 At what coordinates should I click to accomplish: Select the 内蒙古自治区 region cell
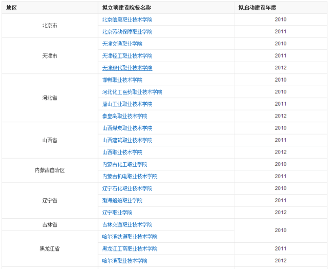click(50, 170)
